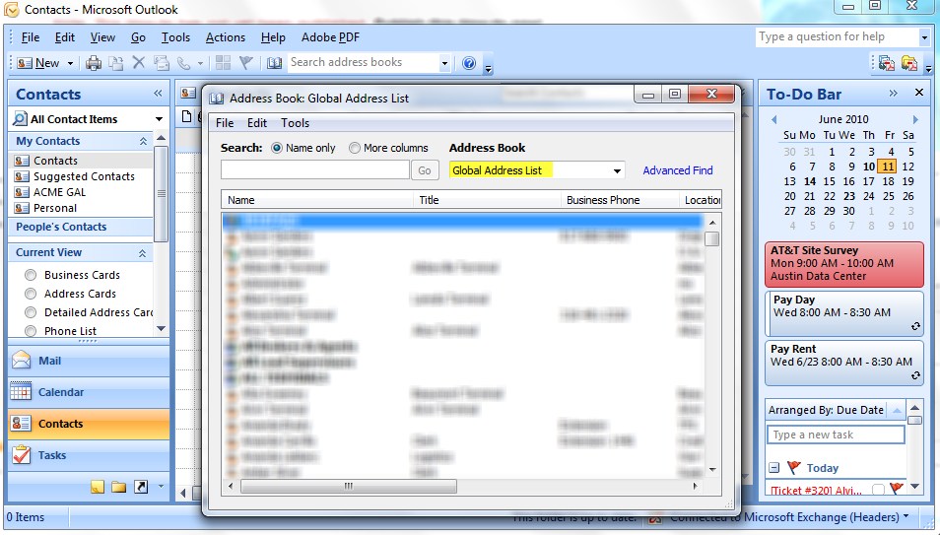Image resolution: width=940 pixels, height=535 pixels.
Task: Click the Follow Up flag toolbar icon
Action: (246, 62)
